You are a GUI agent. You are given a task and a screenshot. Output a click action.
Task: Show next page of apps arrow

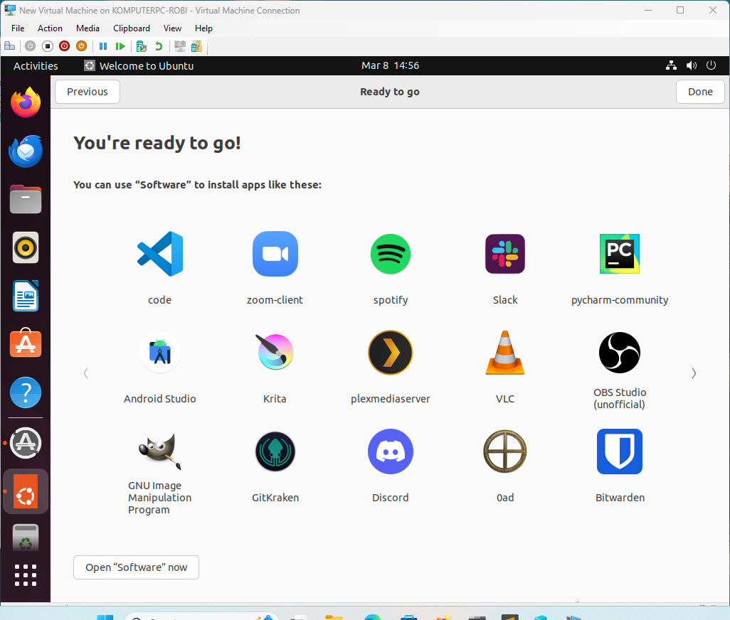click(694, 373)
